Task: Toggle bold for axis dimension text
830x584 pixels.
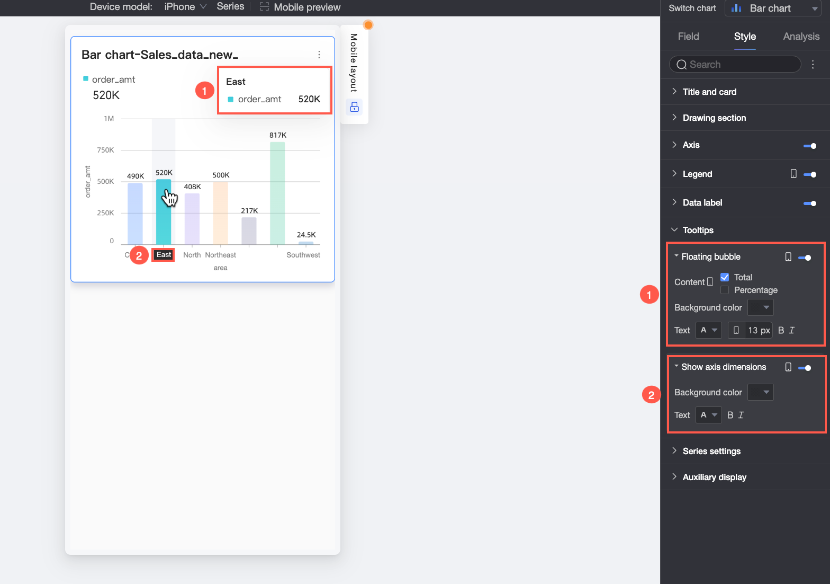Action: tap(730, 415)
